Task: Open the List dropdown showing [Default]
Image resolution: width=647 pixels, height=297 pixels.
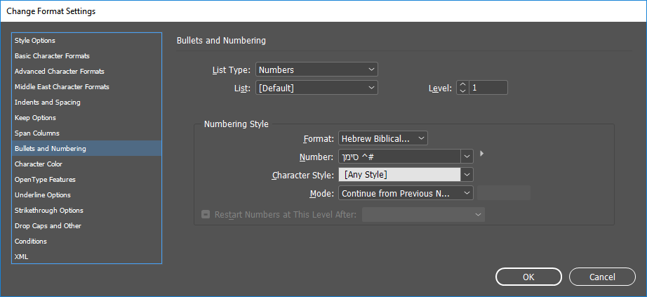Action: (x=316, y=88)
